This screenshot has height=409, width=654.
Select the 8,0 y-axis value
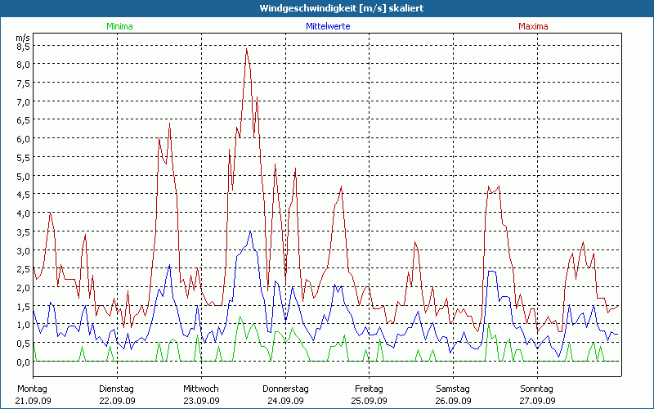[x=23, y=65]
